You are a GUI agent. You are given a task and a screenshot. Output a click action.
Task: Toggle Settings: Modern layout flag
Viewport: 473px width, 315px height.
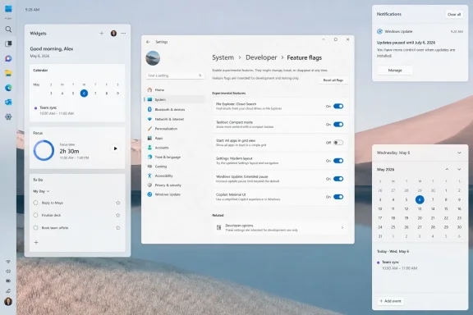click(338, 161)
